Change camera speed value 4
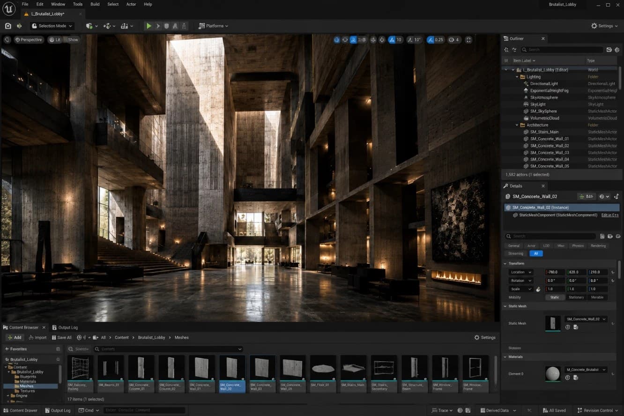The image size is (624, 416). pyautogui.click(x=454, y=40)
